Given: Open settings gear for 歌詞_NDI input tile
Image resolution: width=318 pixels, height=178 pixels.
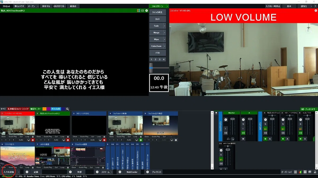Looking at the screenshot, I should pos(68,140).
